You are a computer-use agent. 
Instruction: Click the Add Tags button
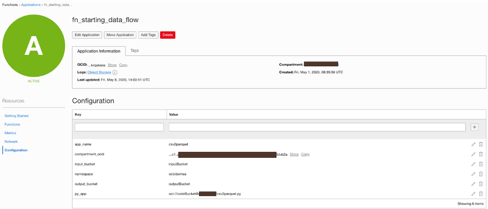click(148, 34)
